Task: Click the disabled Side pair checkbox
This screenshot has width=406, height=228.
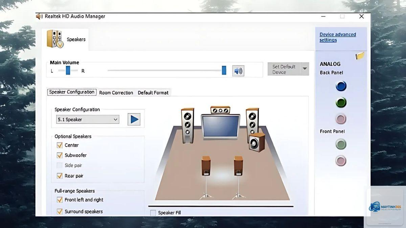Action: pyautogui.click(x=60, y=166)
